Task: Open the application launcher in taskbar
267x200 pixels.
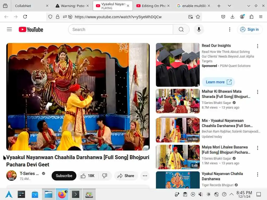Action: (x=9, y=194)
